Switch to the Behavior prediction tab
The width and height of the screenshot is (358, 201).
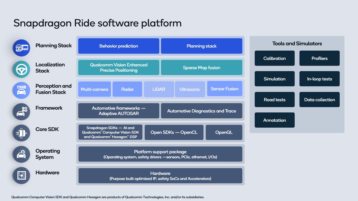[118, 46]
